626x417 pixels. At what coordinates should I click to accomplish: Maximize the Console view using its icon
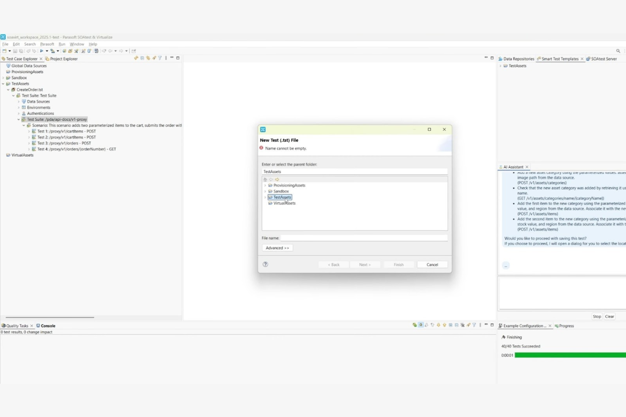coord(492,325)
